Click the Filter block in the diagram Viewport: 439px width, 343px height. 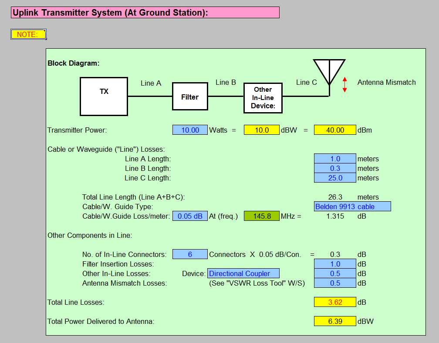(x=190, y=97)
